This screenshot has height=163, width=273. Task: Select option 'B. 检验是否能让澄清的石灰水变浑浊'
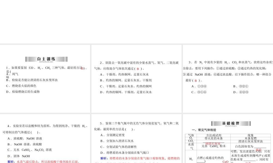coord(32,80)
